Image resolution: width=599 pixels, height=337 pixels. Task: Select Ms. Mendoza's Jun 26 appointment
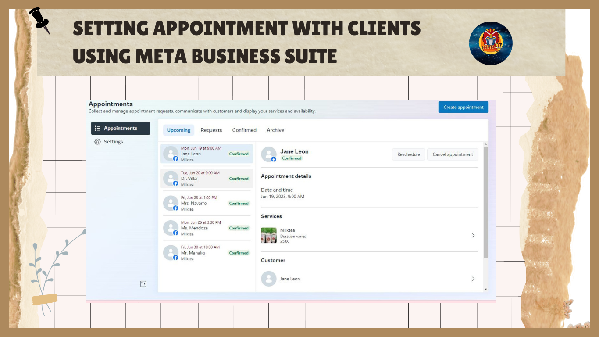coord(207,228)
